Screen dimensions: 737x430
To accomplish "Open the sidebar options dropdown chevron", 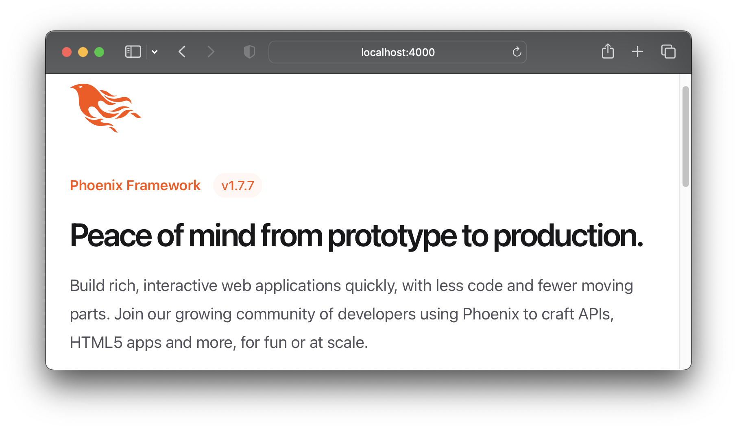I will [x=155, y=52].
